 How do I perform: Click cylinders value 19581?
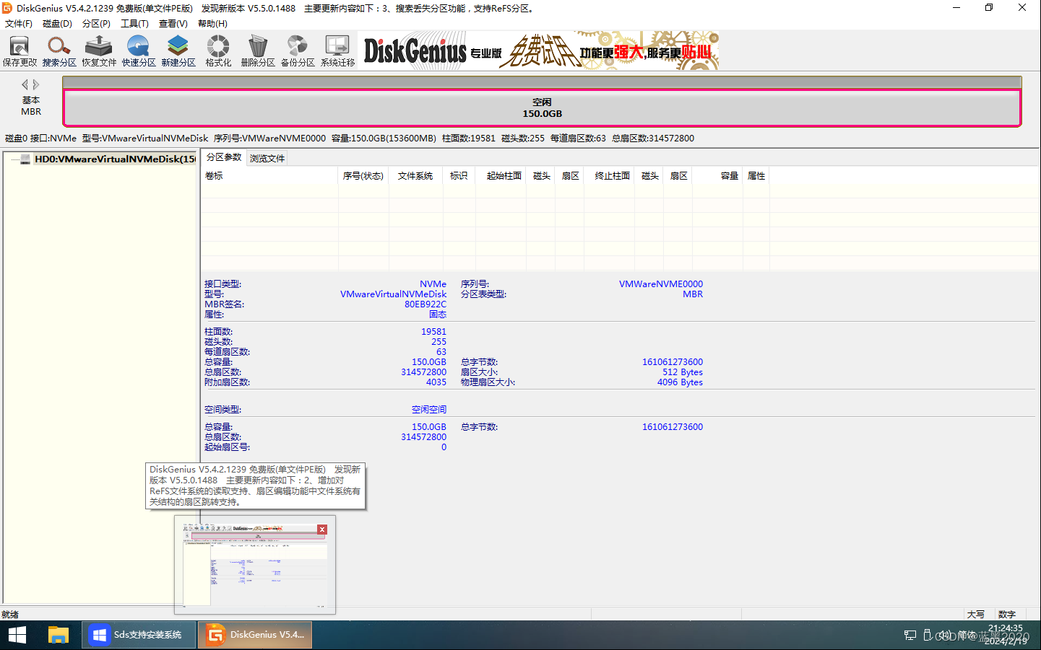pyautogui.click(x=434, y=332)
